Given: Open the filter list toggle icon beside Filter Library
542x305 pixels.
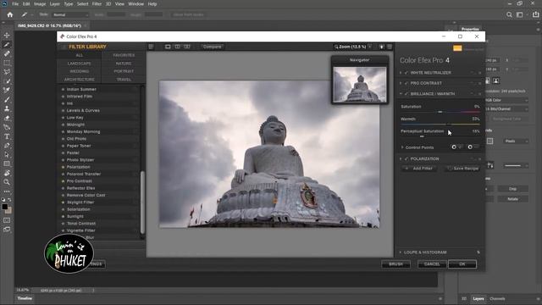Looking at the screenshot, I should [x=151, y=47].
